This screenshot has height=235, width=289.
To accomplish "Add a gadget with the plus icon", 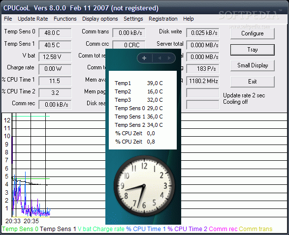I will (x=144, y=58).
